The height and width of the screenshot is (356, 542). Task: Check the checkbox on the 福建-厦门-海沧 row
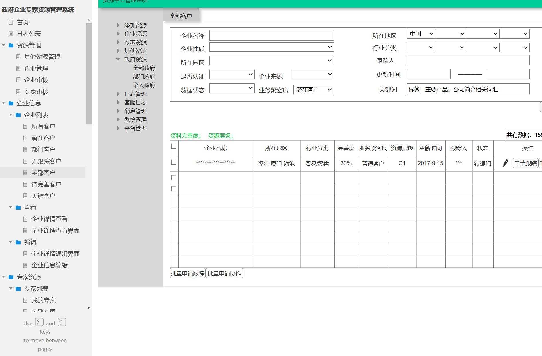pos(174,162)
